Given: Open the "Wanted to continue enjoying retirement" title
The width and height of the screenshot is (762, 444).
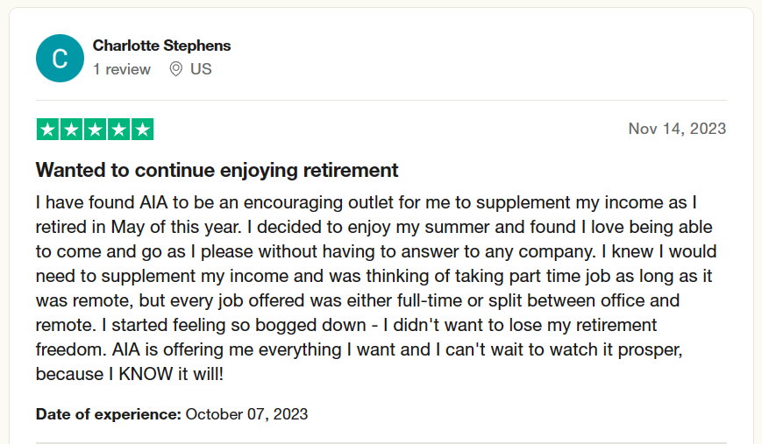Looking at the screenshot, I should (x=217, y=170).
